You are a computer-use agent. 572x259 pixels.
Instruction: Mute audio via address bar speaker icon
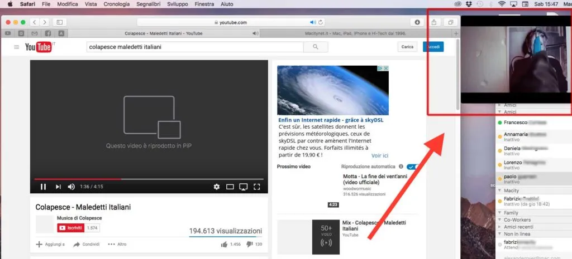(x=313, y=22)
